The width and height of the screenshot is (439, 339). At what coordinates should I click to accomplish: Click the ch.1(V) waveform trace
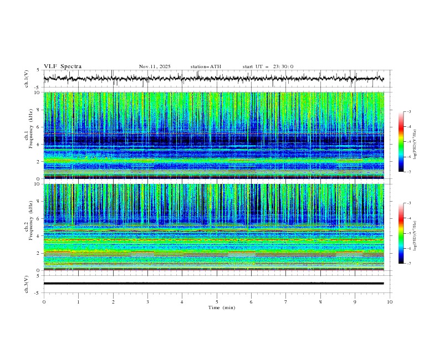[213, 79]
